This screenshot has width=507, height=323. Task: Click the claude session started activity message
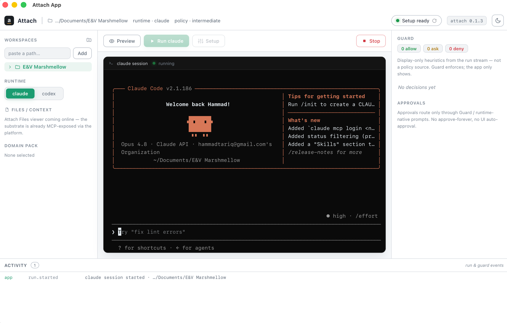155,277
